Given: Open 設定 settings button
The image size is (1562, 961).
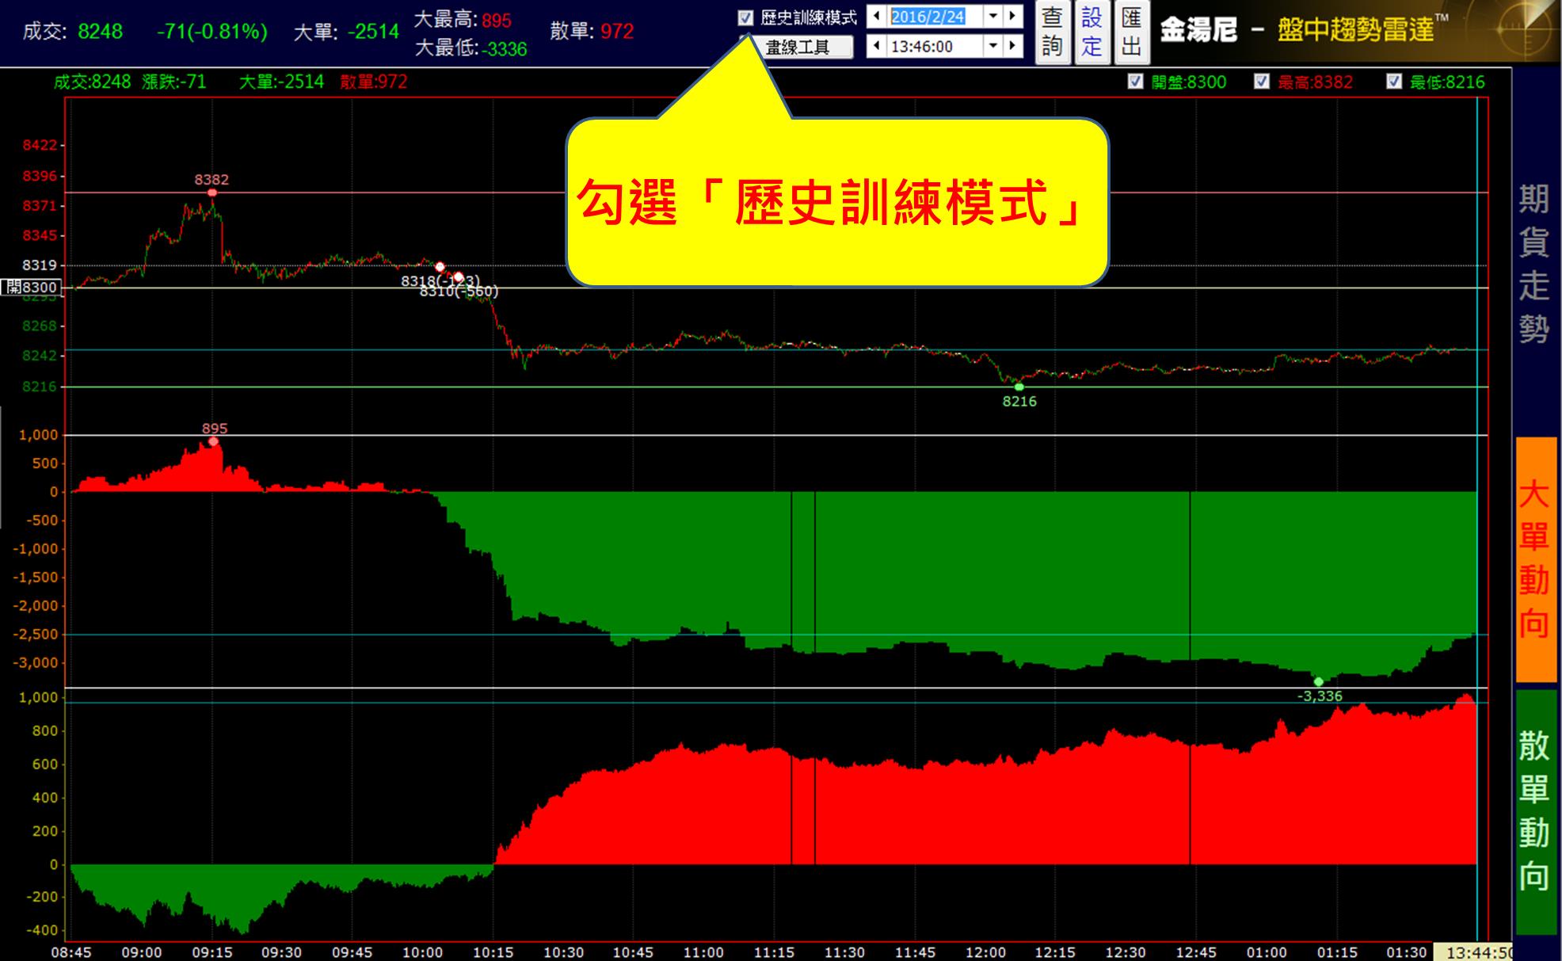Looking at the screenshot, I should pyautogui.click(x=1091, y=32).
